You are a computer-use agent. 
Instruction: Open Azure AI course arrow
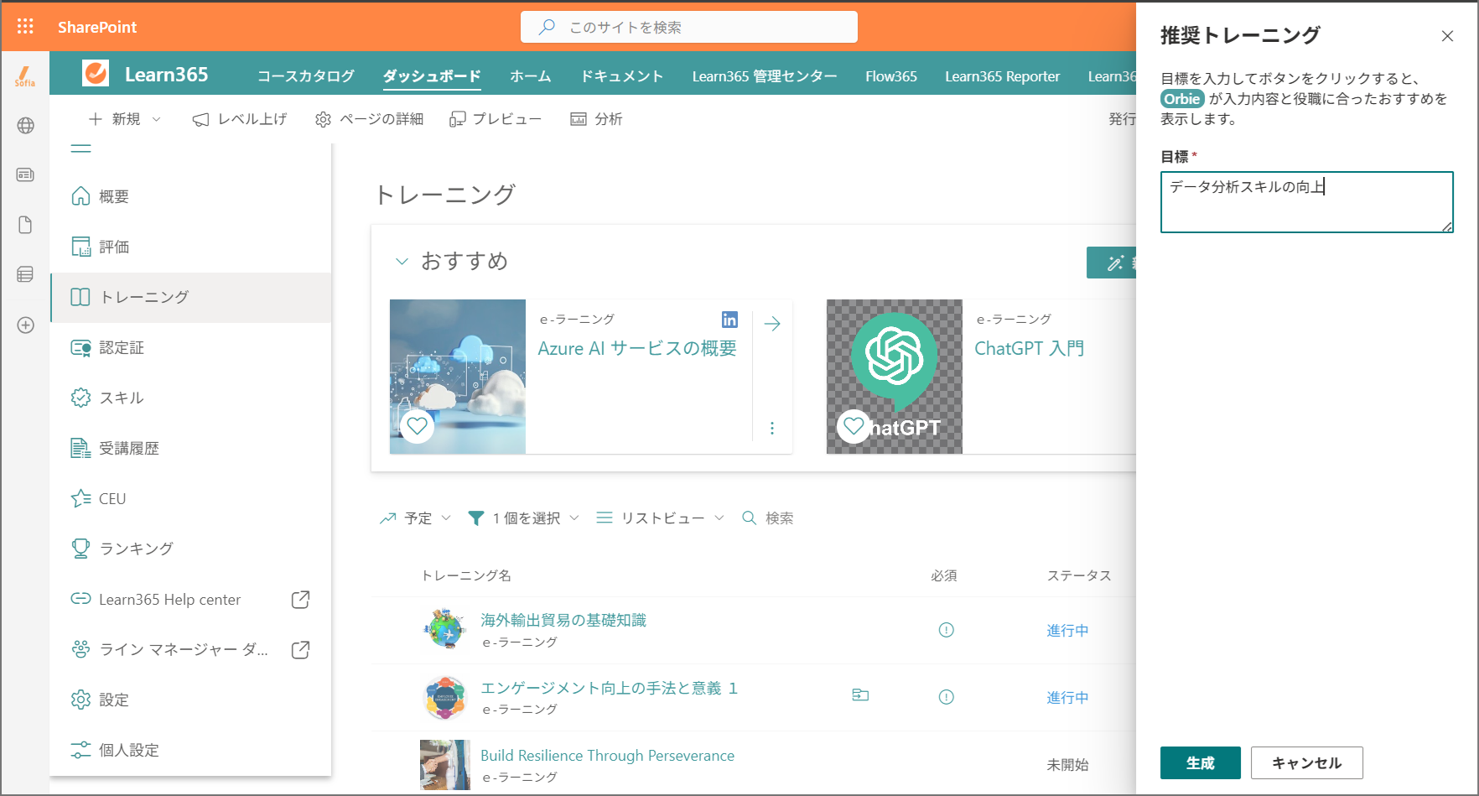click(772, 324)
